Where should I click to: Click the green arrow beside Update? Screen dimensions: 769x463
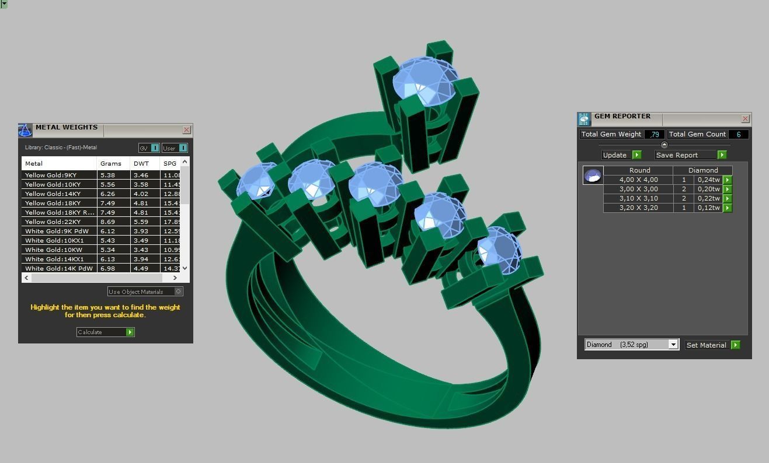(637, 155)
